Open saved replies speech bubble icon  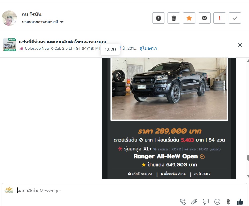coord(206,202)
